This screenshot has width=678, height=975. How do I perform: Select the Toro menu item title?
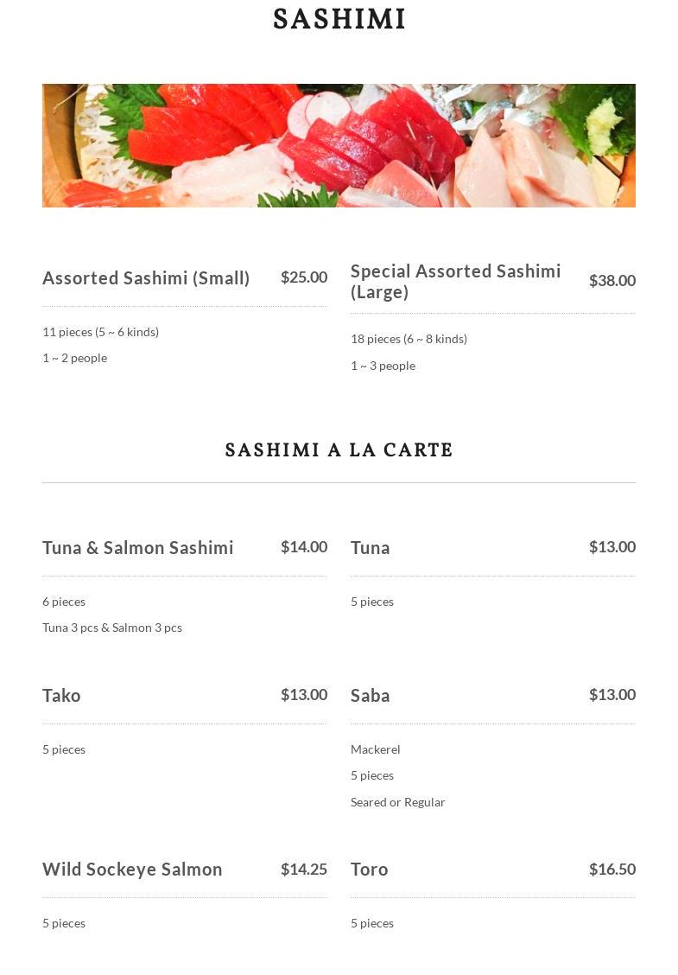[x=370, y=870]
